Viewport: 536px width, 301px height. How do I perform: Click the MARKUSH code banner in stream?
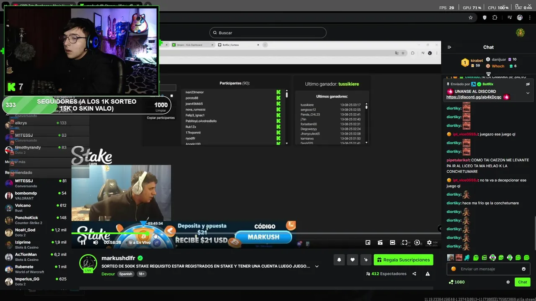click(x=263, y=237)
